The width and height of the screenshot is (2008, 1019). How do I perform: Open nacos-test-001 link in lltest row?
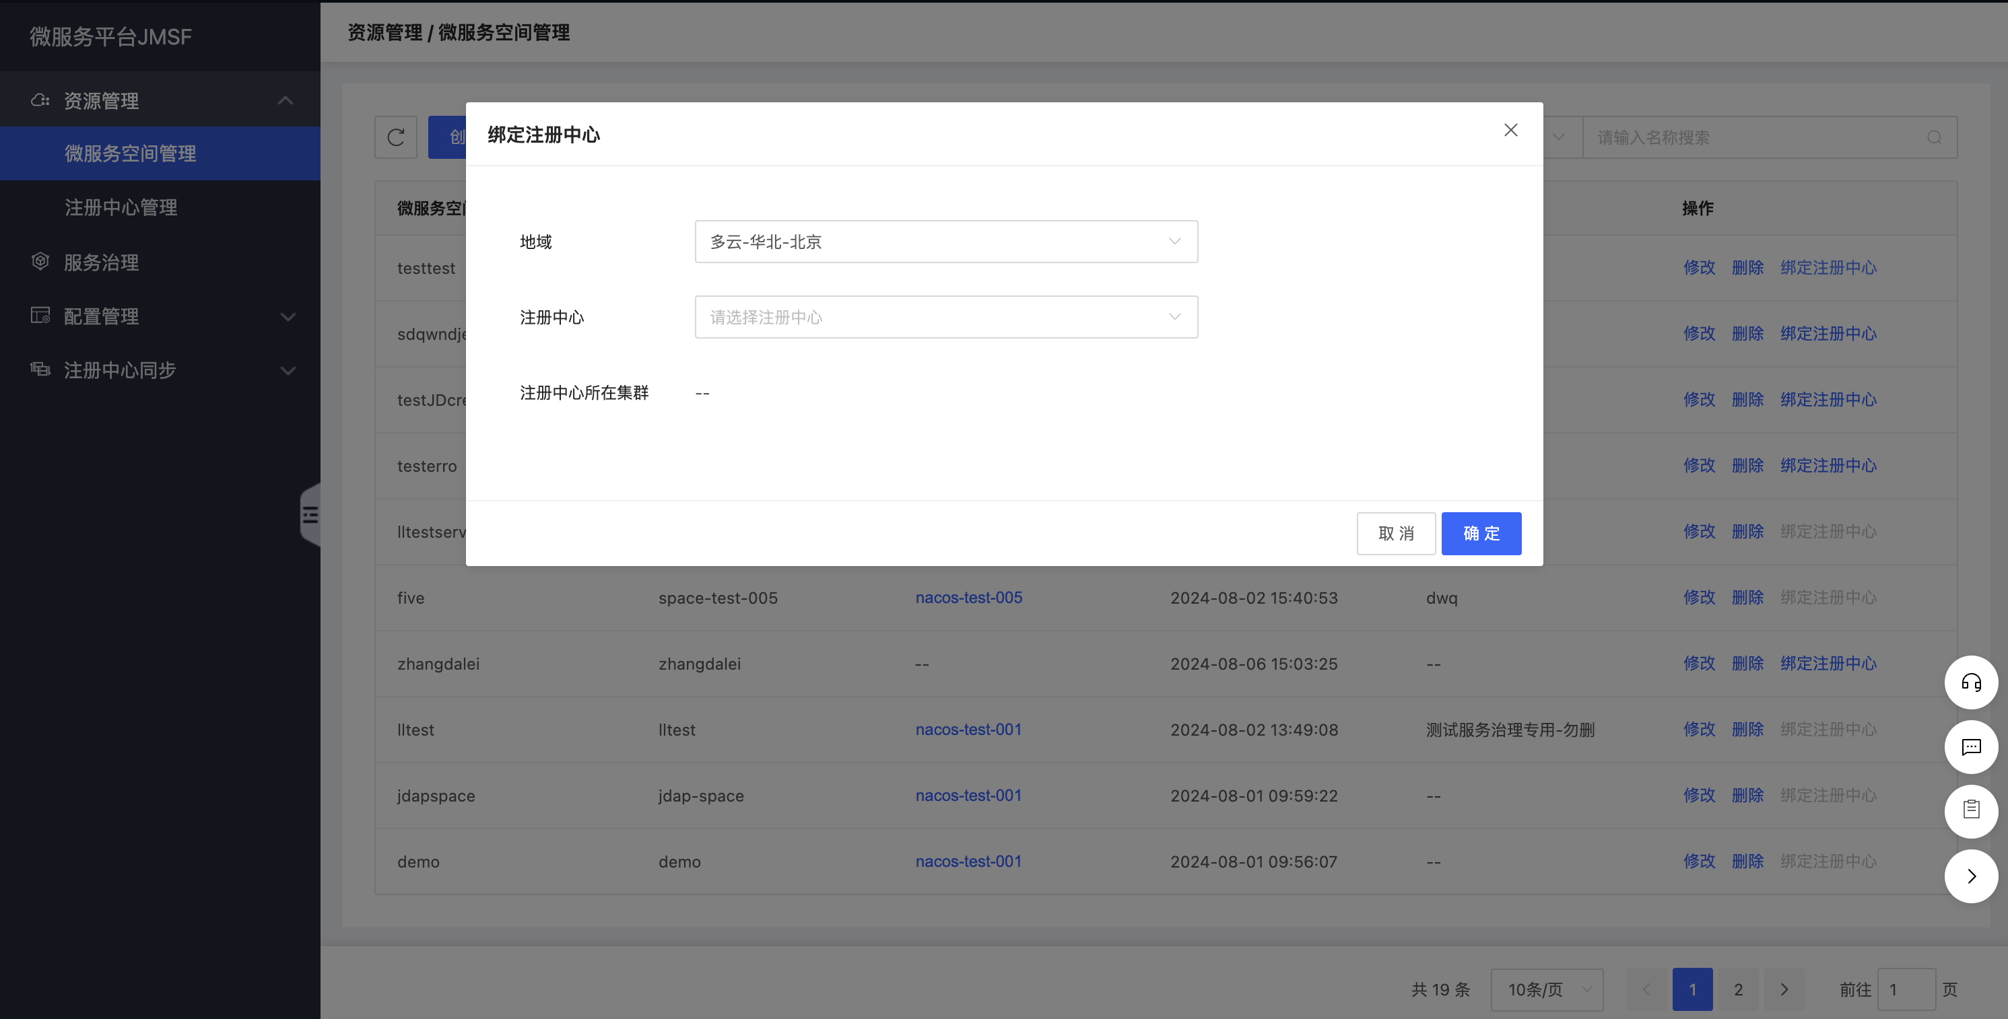pos(968,729)
